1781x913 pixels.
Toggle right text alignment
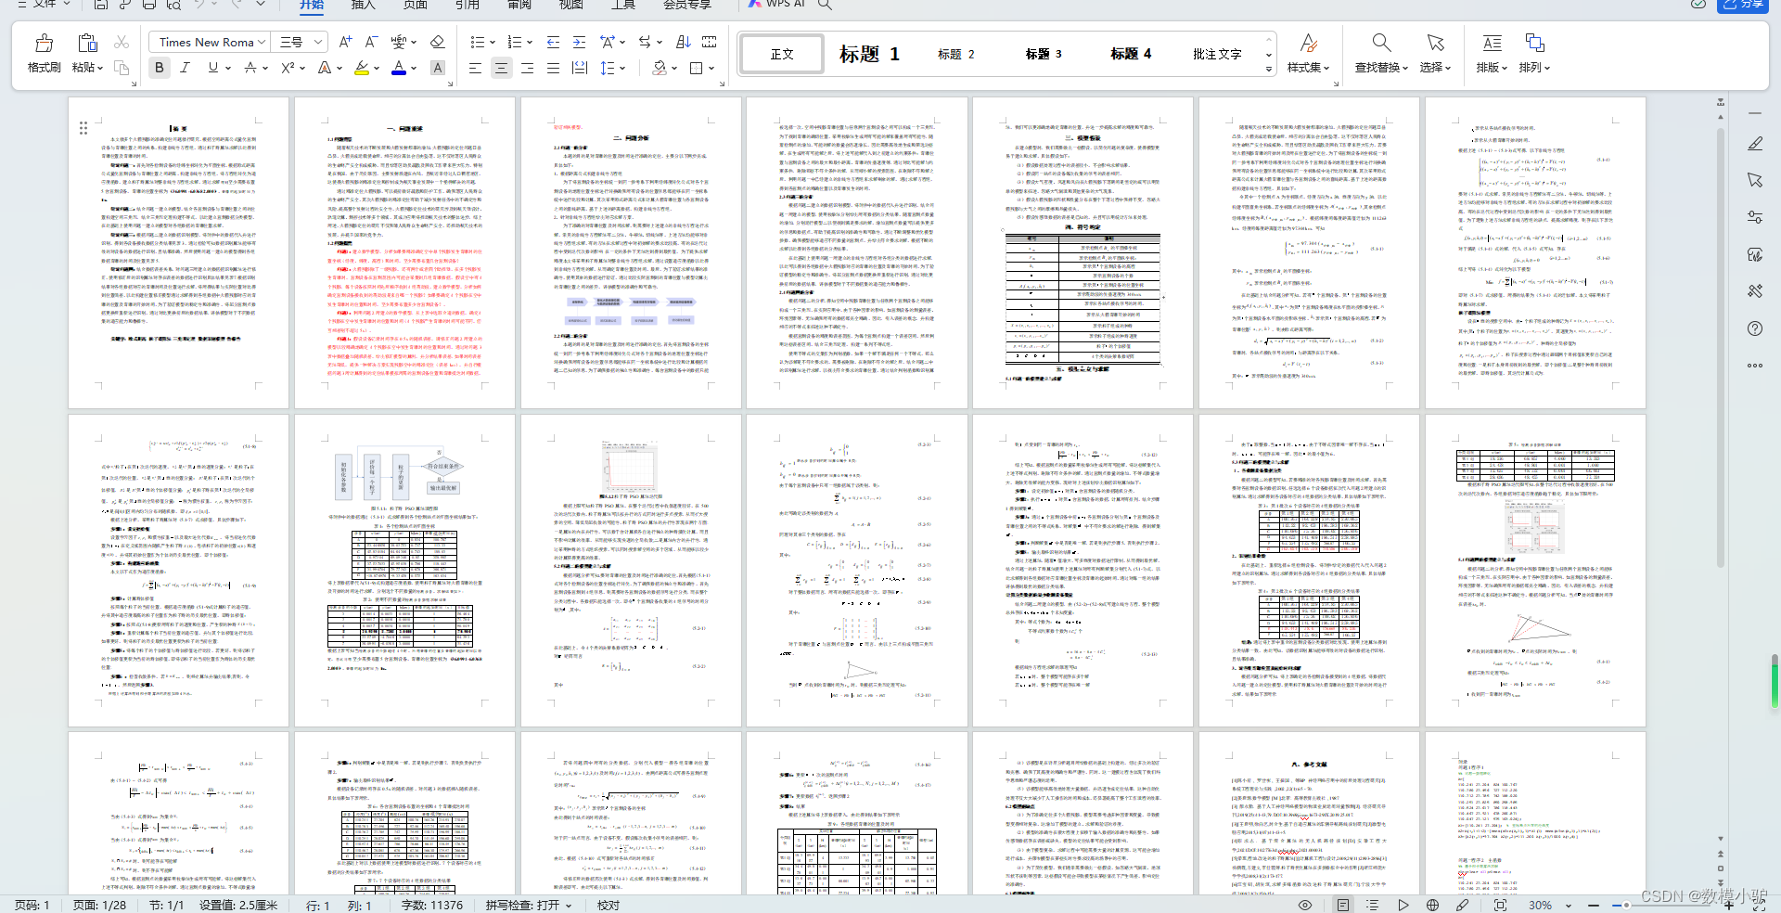pos(527,68)
